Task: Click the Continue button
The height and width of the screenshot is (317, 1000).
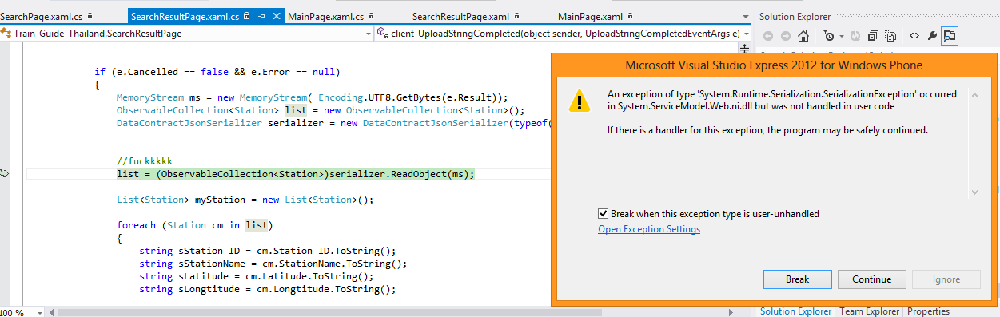Action: pyautogui.click(x=871, y=279)
